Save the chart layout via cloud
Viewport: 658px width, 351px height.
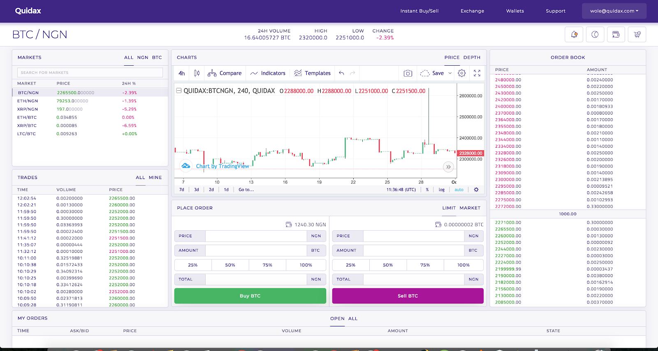point(432,73)
